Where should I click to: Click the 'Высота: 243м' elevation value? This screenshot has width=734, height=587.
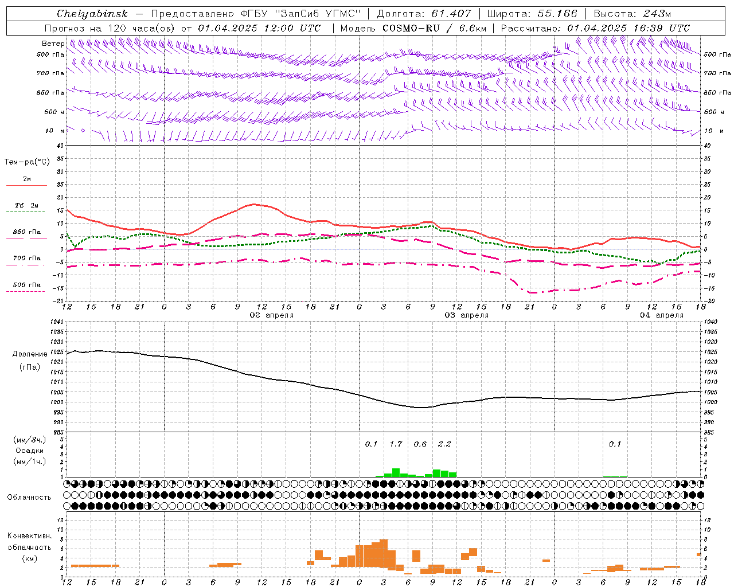(632, 14)
